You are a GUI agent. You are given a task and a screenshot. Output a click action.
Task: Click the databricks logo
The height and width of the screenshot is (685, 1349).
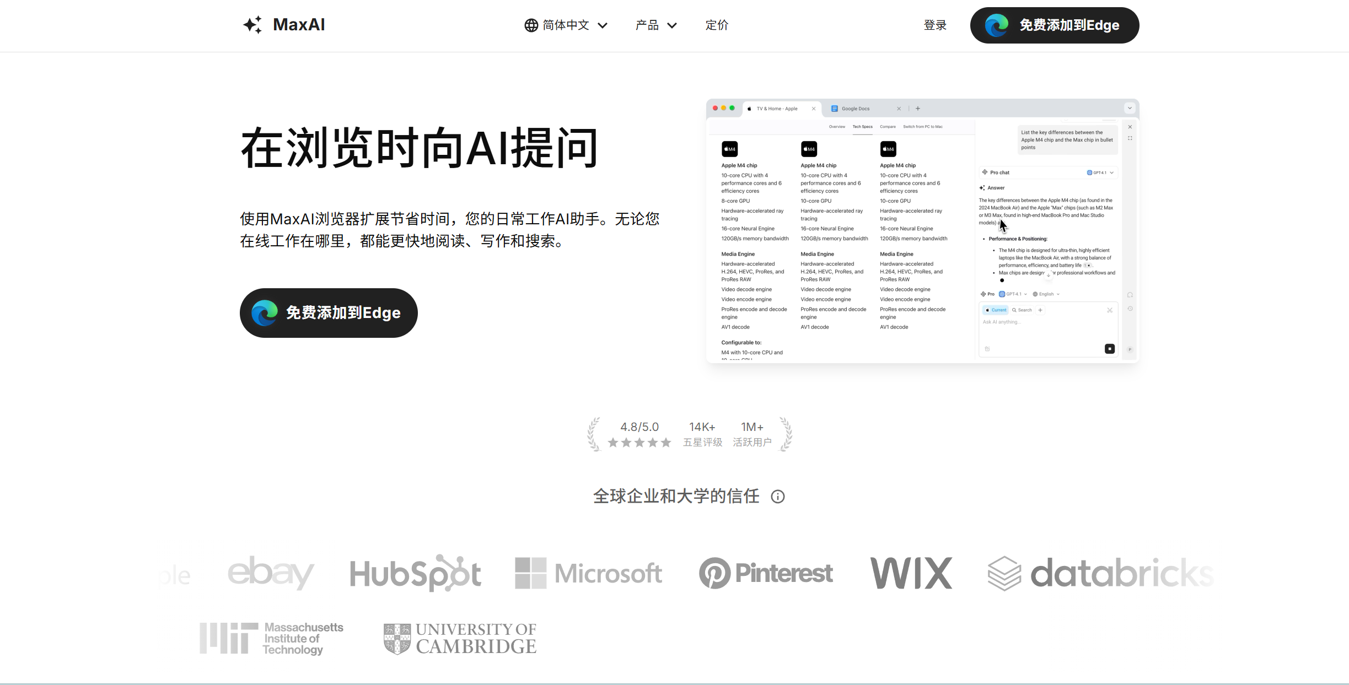[x=1100, y=573]
